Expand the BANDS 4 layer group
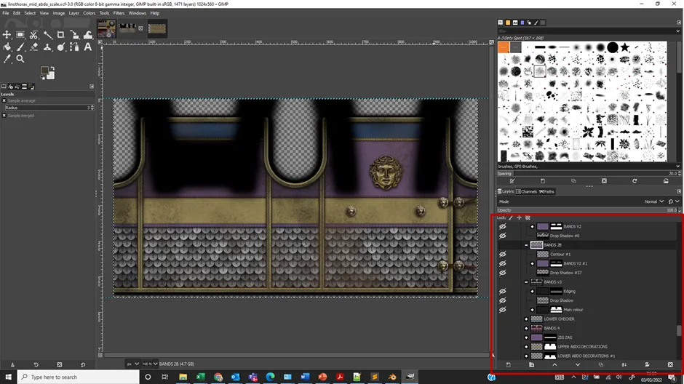 (x=526, y=328)
